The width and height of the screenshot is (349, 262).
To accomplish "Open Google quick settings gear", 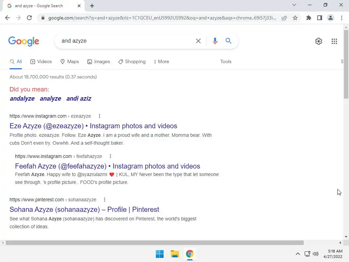I will click(319, 41).
